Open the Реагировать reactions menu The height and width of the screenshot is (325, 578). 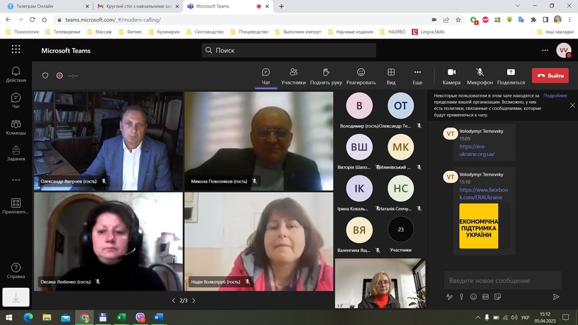point(361,77)
